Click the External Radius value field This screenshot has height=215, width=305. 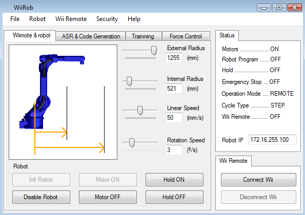[x=174, y=58]
